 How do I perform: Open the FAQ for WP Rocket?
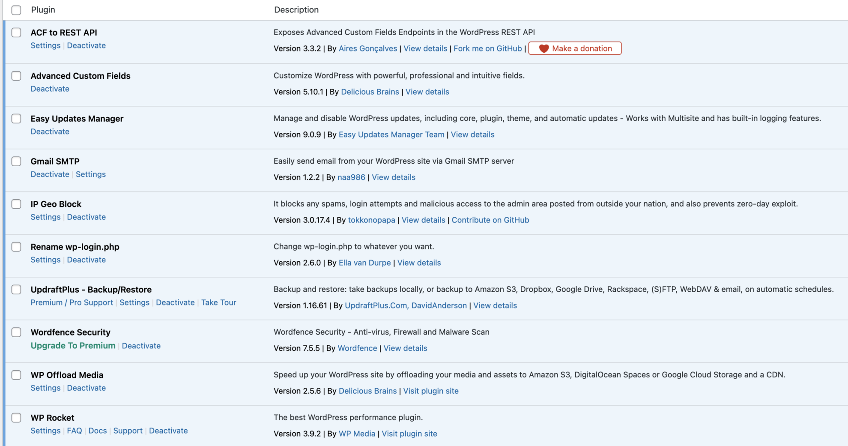74,431
